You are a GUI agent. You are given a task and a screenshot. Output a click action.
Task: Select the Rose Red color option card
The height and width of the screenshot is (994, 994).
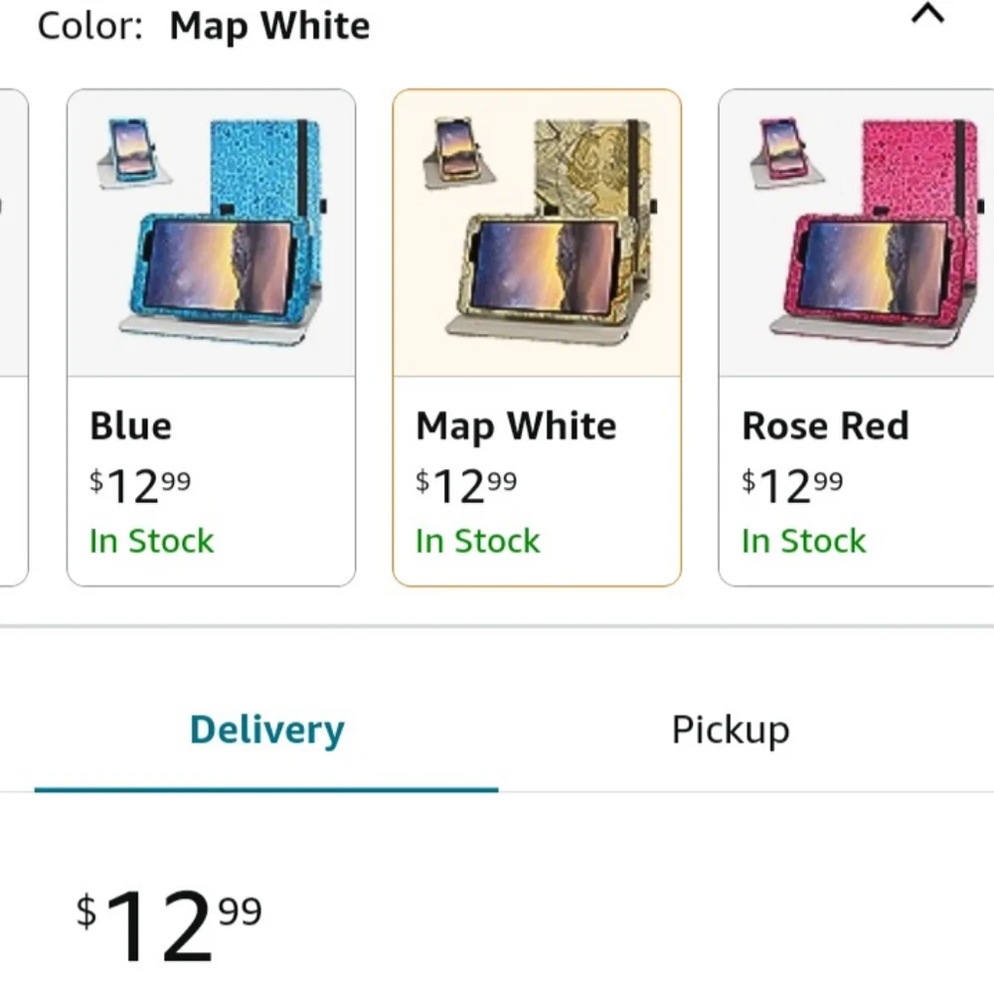coord(856,337)
